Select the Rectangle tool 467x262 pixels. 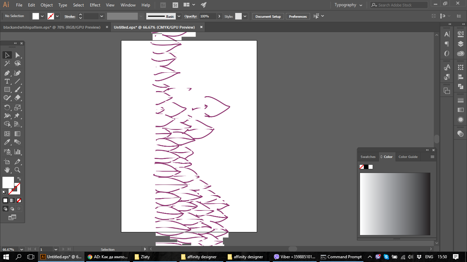(x=7, y=89)
